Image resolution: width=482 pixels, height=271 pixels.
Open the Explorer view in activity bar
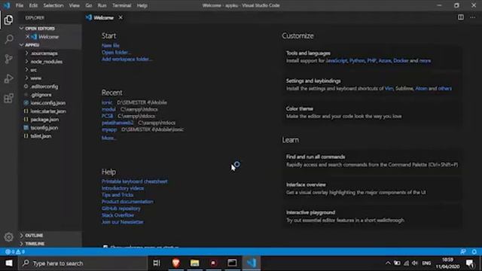tap(8, 20)
